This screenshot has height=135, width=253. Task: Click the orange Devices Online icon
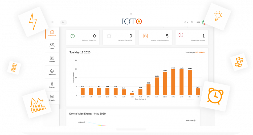(145, 36)
